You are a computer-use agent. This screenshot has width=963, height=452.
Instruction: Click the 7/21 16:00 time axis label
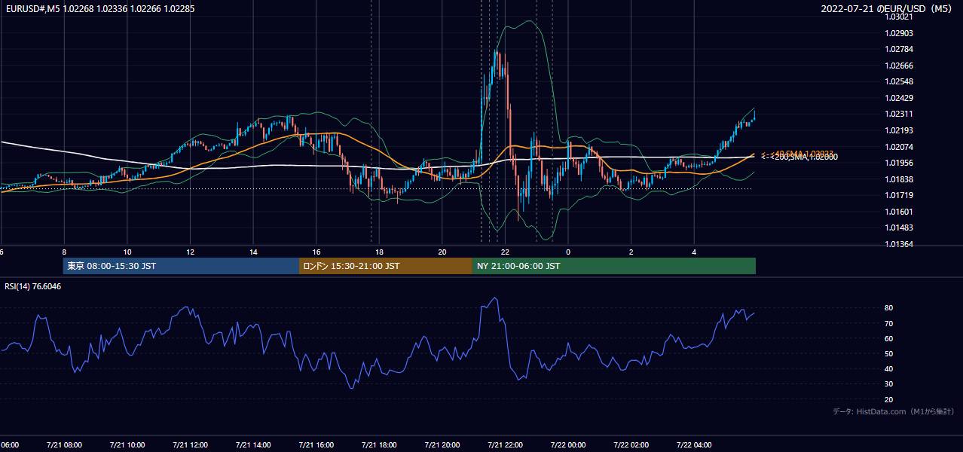pos(316,445)
